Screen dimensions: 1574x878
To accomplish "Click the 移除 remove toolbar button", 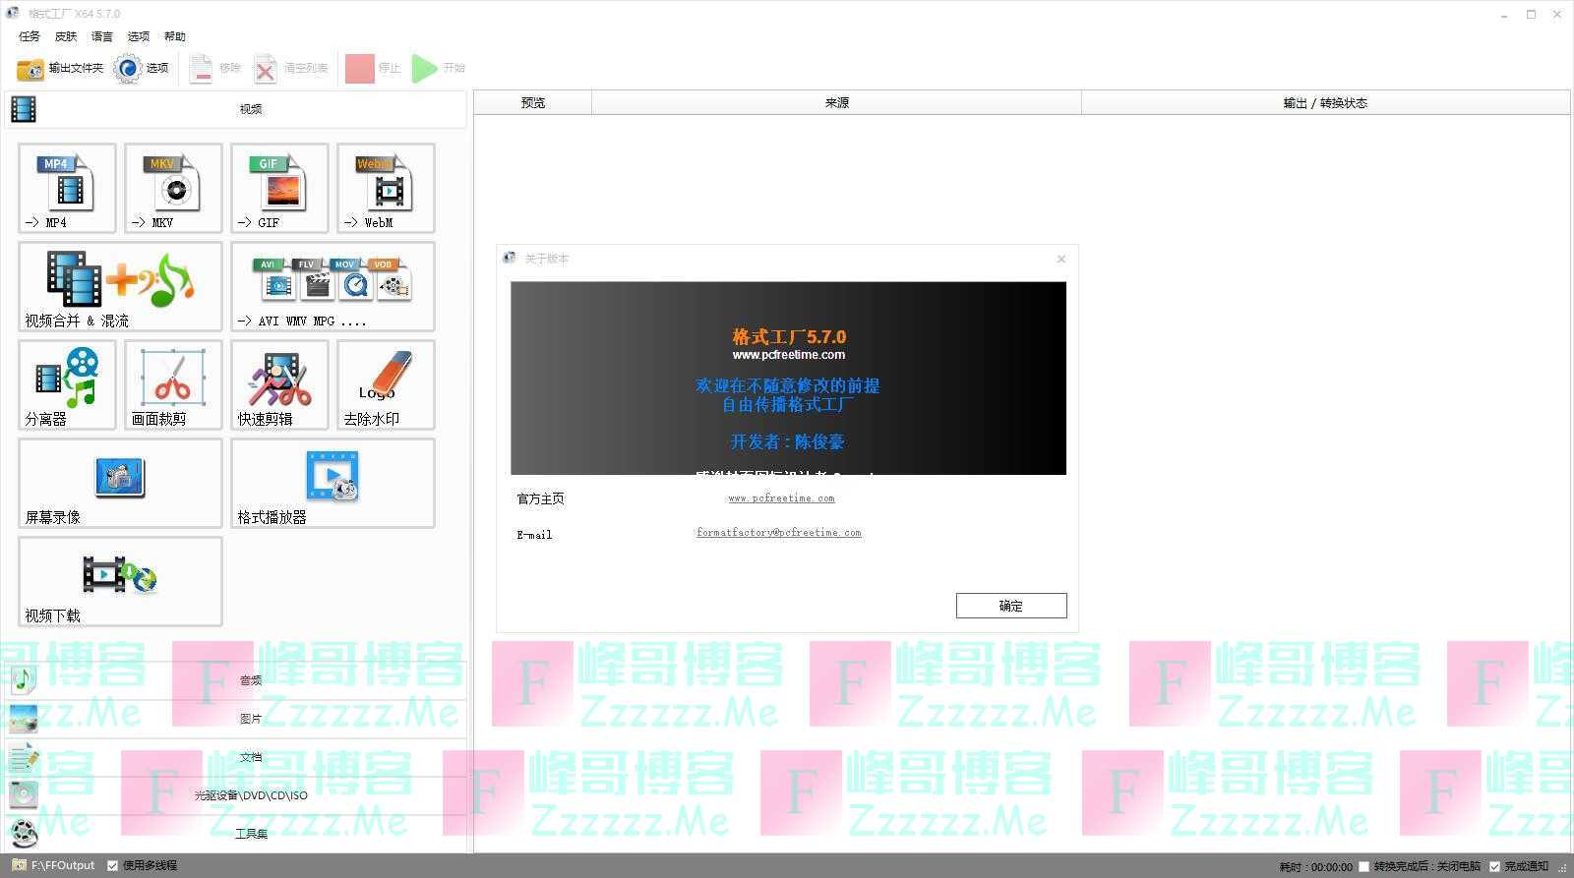I will [215, 68].
